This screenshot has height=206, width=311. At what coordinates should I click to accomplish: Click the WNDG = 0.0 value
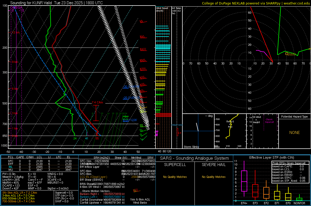click(x=55, y=174)
